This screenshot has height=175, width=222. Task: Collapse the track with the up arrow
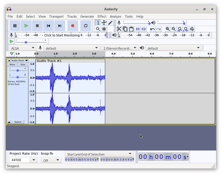(9, 122)
